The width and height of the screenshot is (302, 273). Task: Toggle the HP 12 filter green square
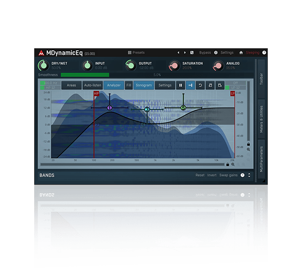[42, 87]
